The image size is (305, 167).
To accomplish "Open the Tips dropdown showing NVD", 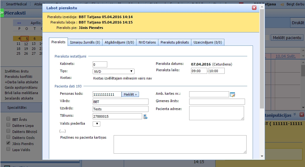I will (x=113, y=72).
